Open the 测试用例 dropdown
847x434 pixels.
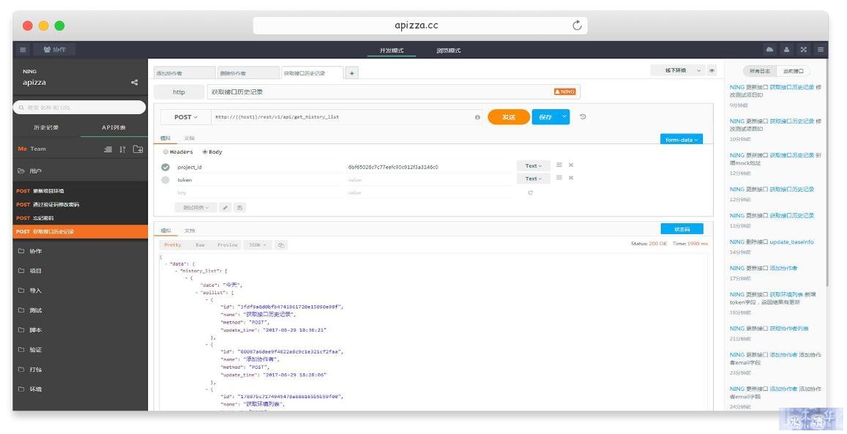click(195, 208)
